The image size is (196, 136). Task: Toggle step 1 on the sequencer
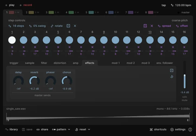pyautogui.click(x=12, y=40)
